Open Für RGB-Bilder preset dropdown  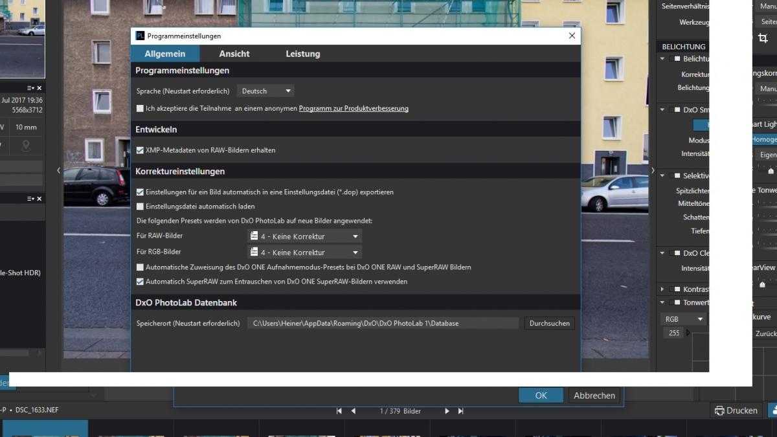click(x=304, y=252)
